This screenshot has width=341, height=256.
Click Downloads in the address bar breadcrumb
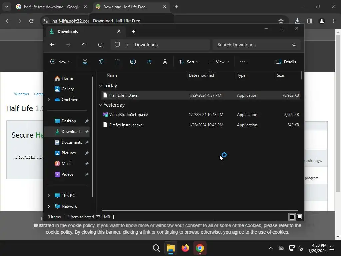click(x=146, y=45)
